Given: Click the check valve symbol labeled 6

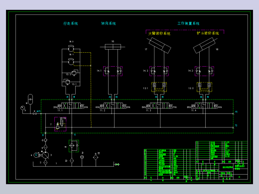Looking at the screenshot, I should (x=45, y=140).
